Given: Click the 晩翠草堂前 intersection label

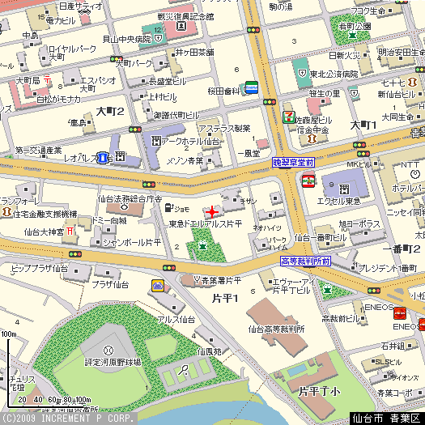Looking at the screenshot, I should [x=293, y=163].
